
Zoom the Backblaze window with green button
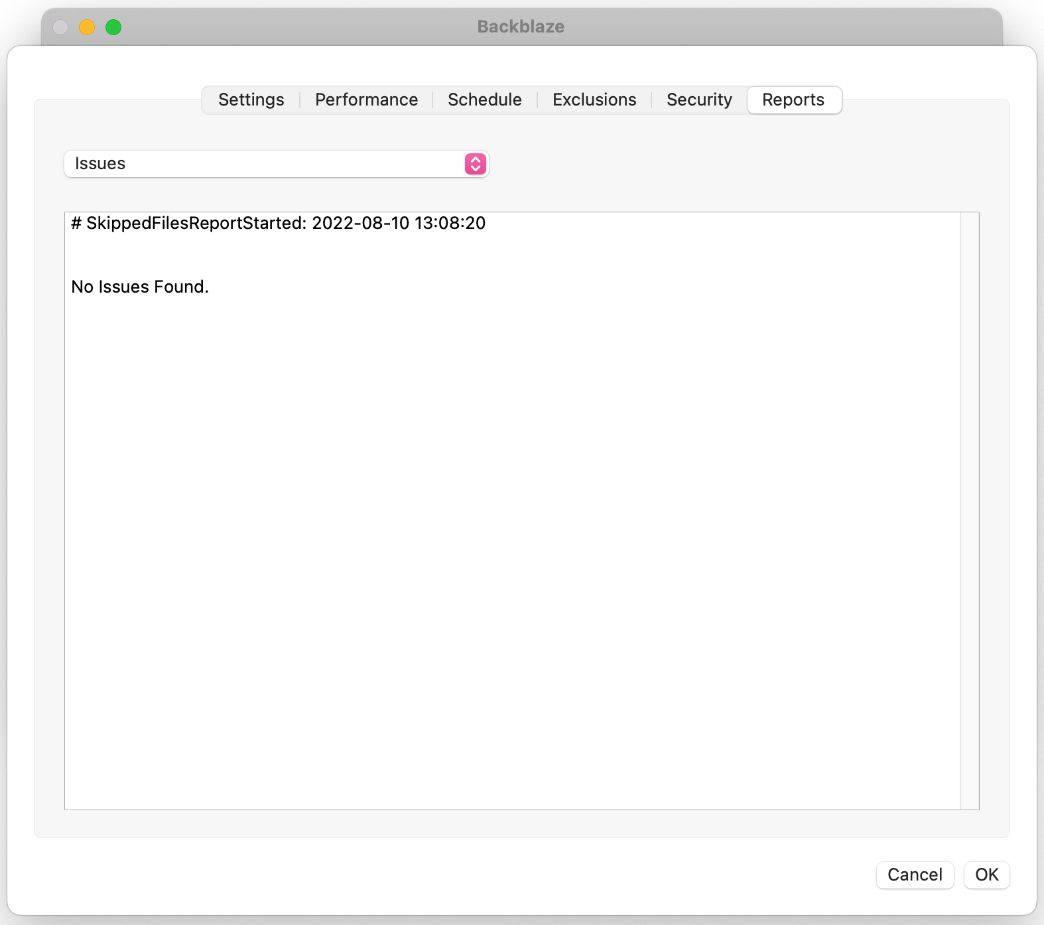(113, 27)
